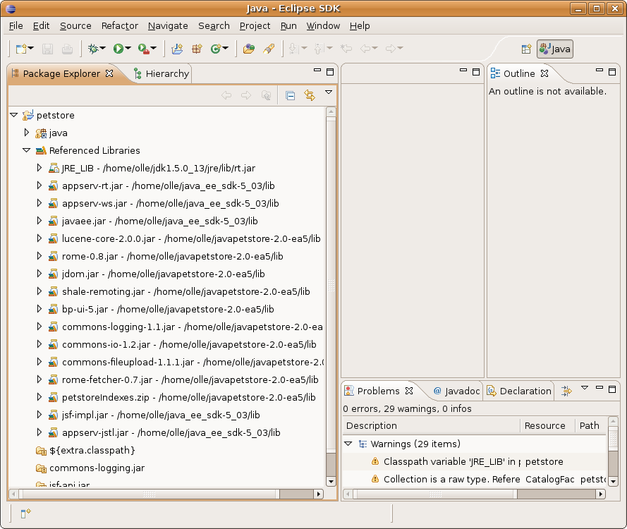Select the petstoreIndexes.zip entry
The image size is (627, 529).
189,397
